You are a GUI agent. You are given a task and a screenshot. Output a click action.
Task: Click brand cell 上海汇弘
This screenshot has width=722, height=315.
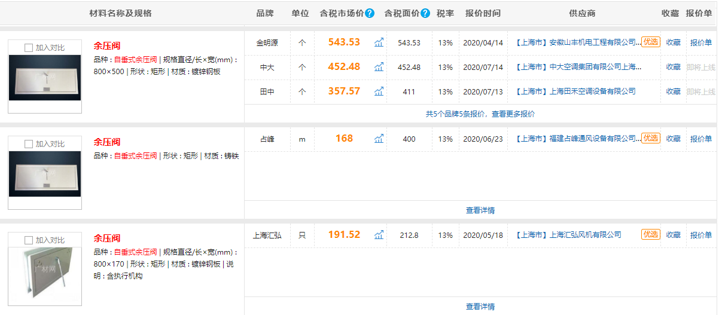pos(267,236)
